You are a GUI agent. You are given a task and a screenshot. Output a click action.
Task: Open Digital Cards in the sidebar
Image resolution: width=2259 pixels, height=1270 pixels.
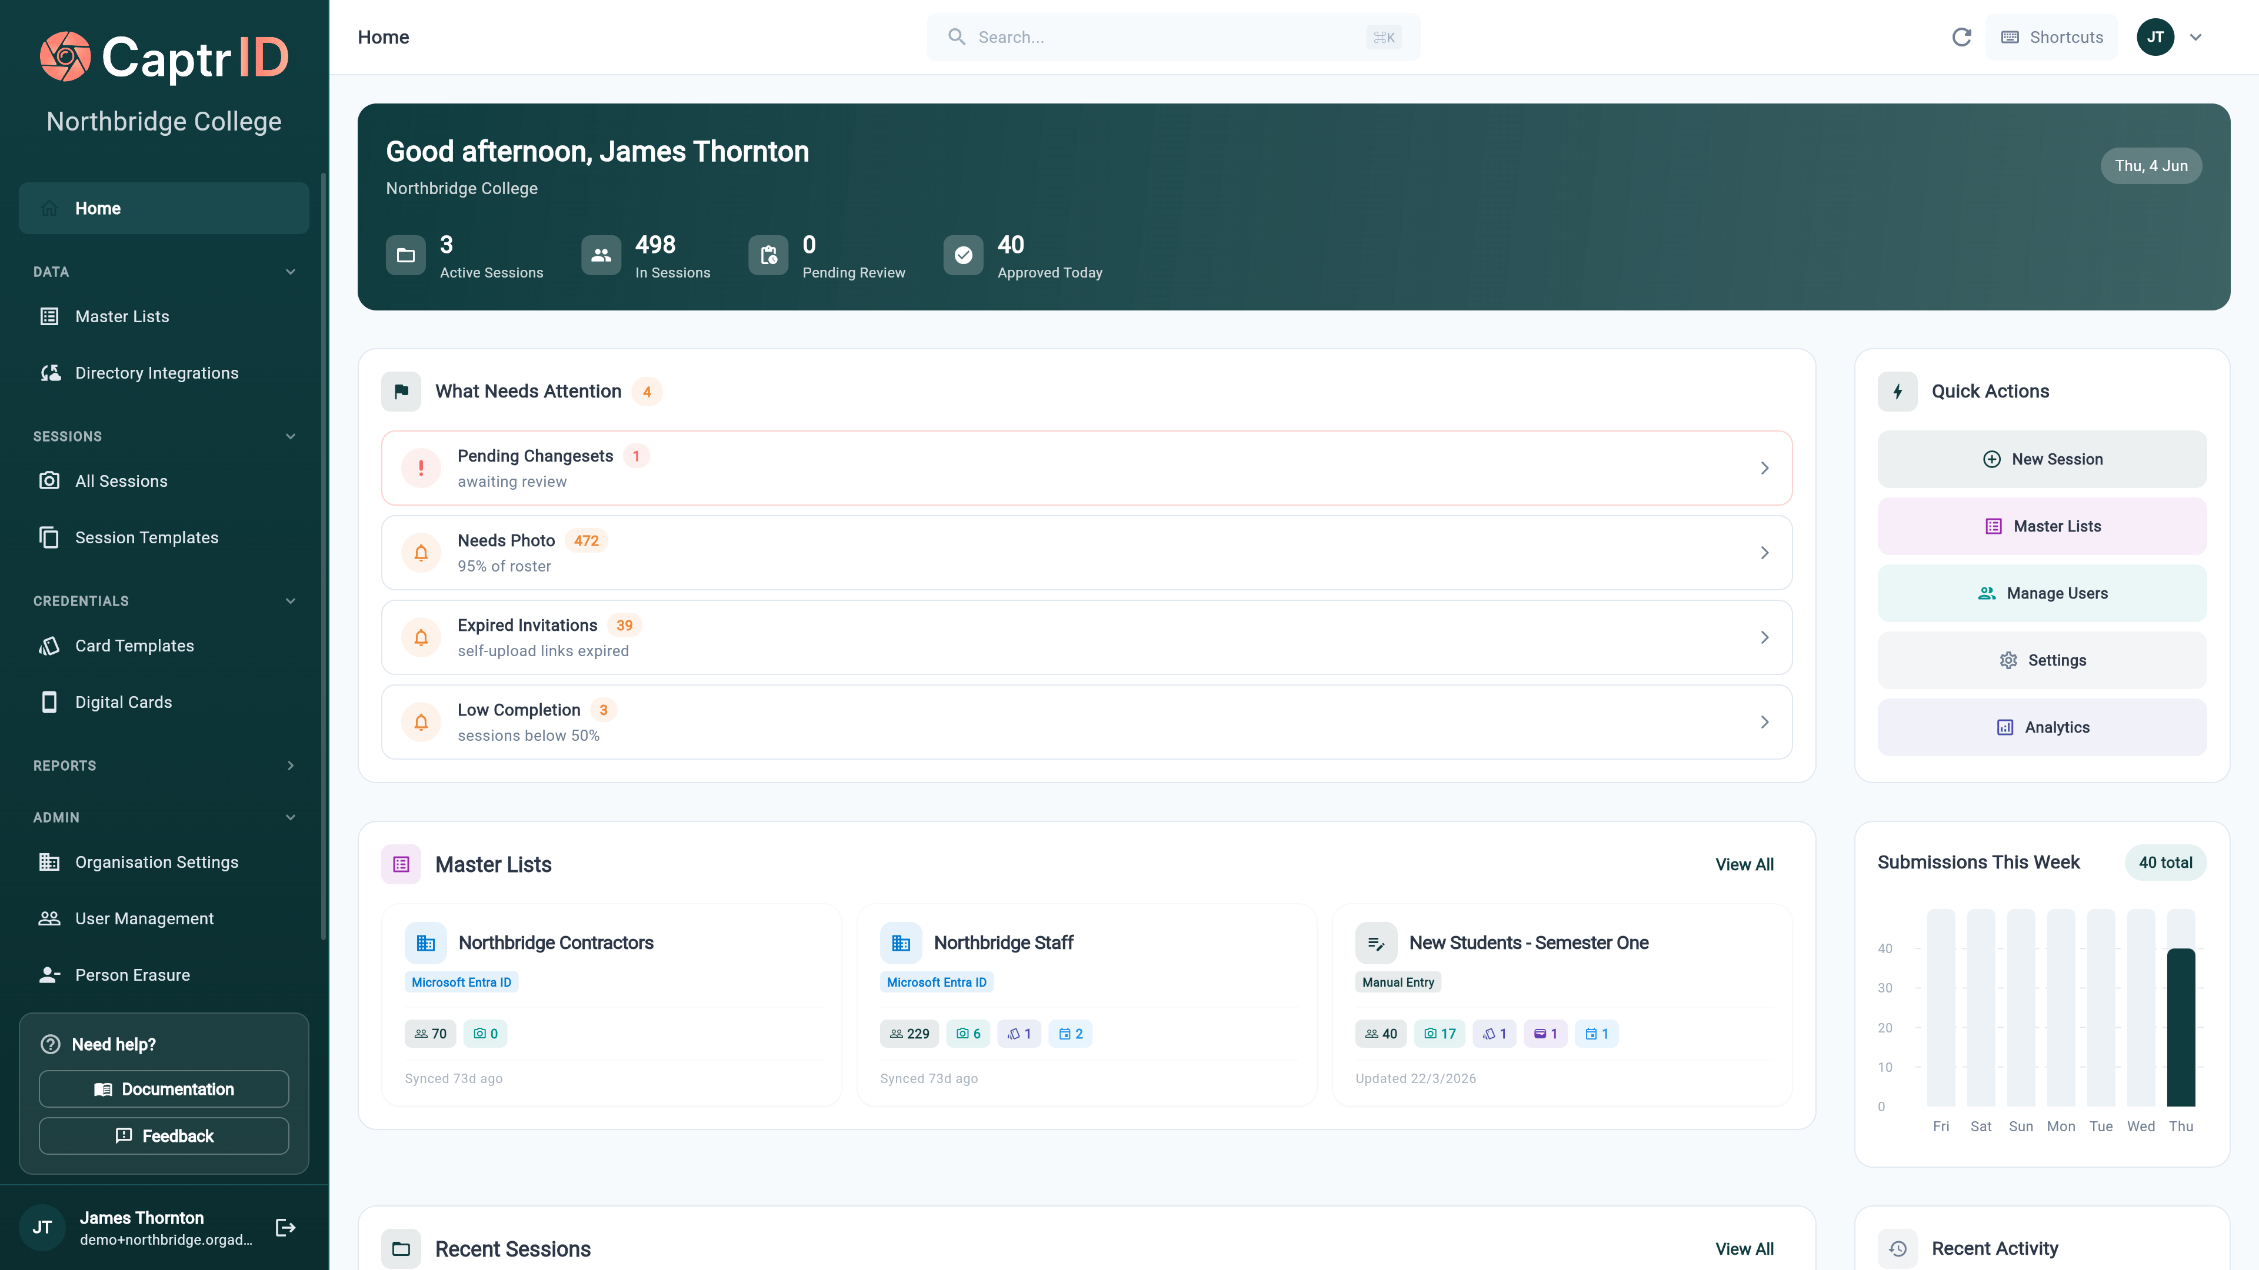pos(164,702)
